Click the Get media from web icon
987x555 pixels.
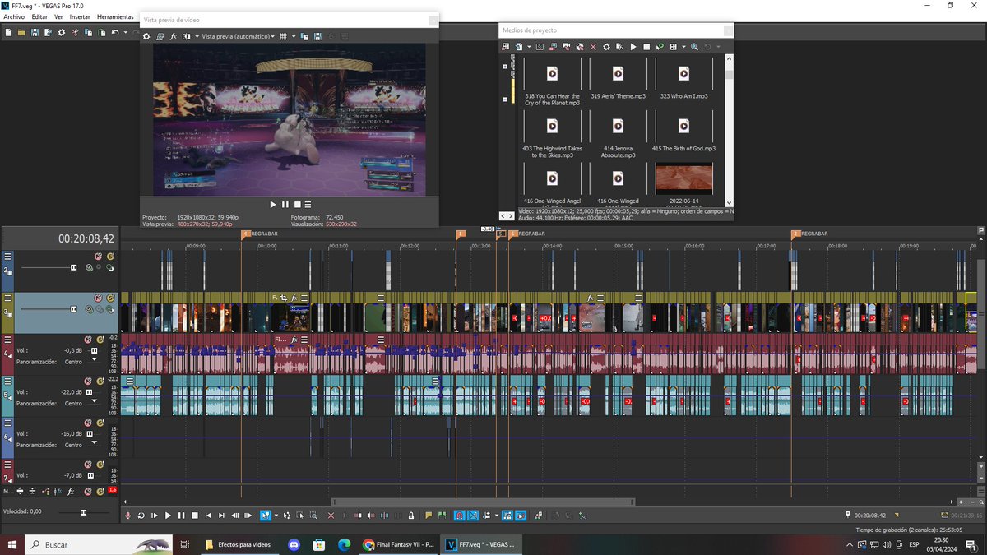pyautogui.click(x=580, y=47)
